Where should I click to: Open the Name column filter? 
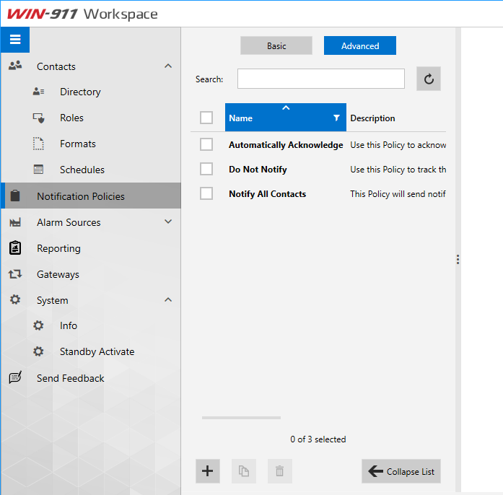(x=336, y=118)
